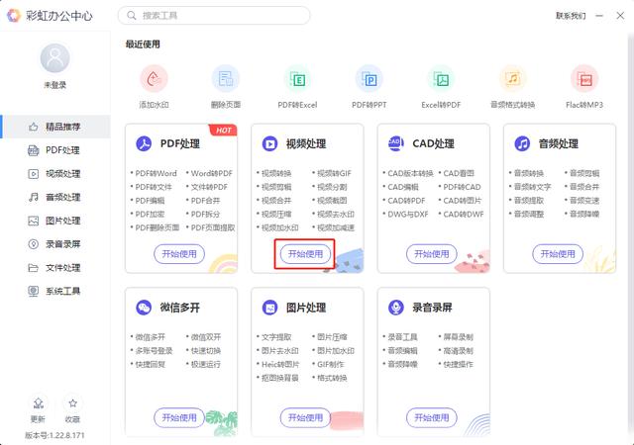Screen dimensions: 634x445
Task: Launch the Flac转MP3 tool icon
Action: (584, 79)
